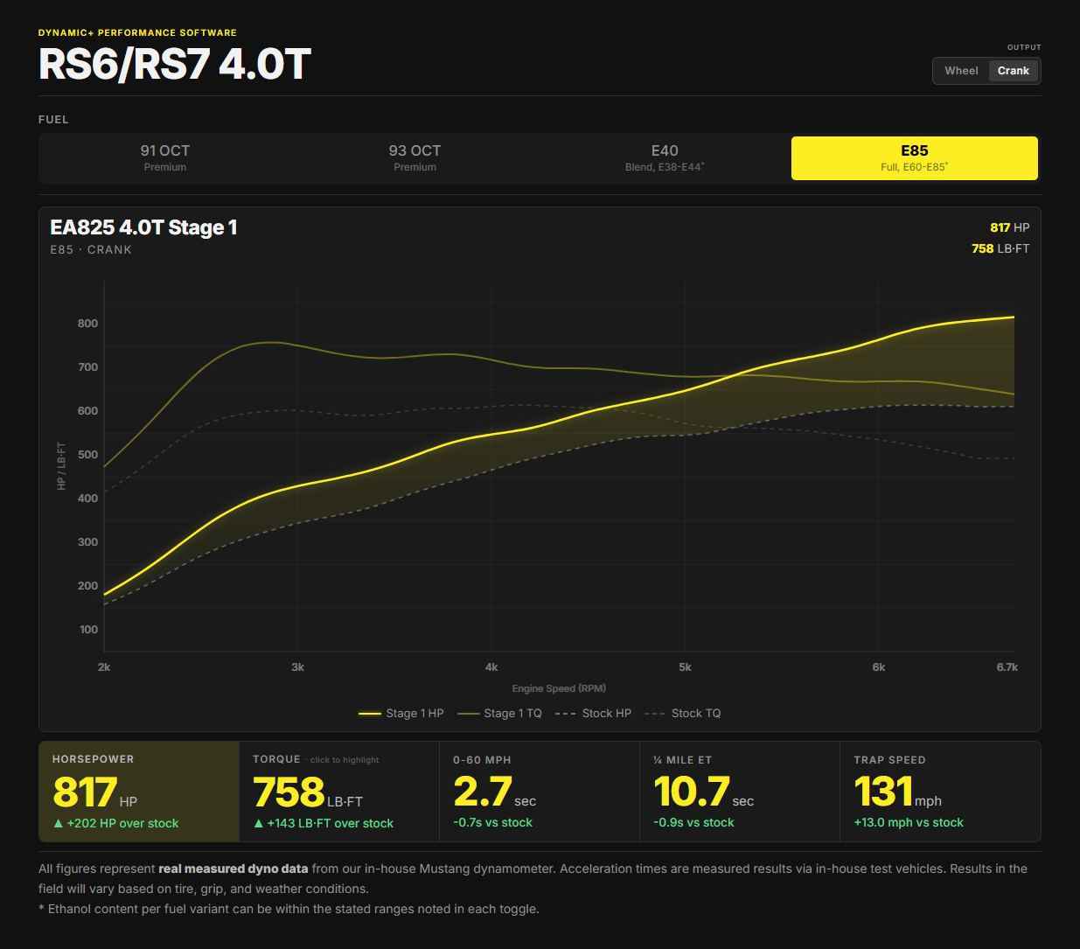Screen dimensions: 1080x949
Task: Click the RS6/RS7 4.0T heading
Action: pos(175,65)
